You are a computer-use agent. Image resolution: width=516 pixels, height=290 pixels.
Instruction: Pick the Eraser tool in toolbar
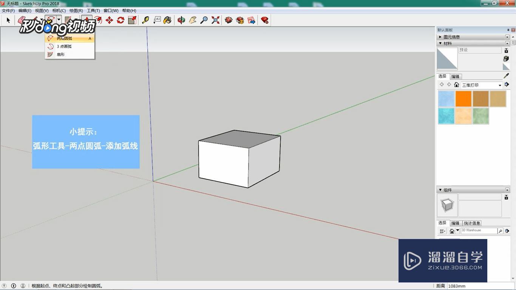pos(22,20)
